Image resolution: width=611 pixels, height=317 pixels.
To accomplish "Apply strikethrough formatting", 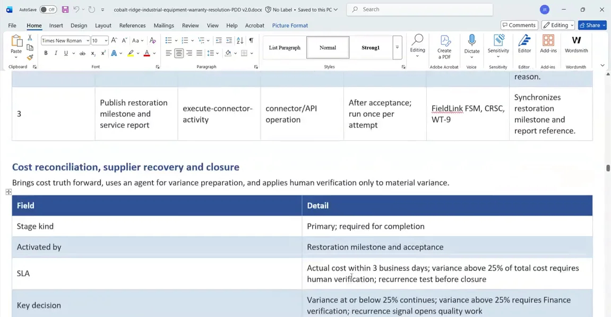I will click(x=82, y=53).
